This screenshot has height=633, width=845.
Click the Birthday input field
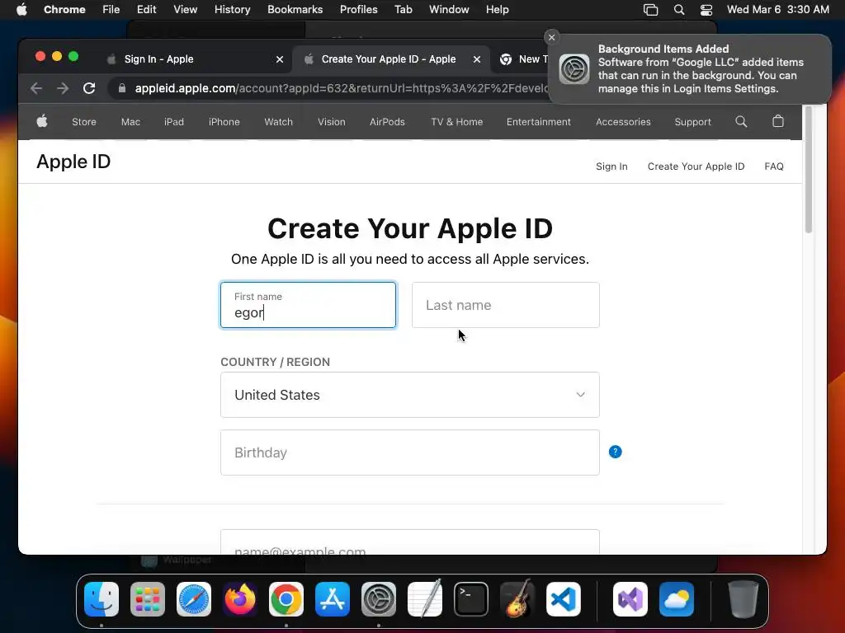(409, 452)
